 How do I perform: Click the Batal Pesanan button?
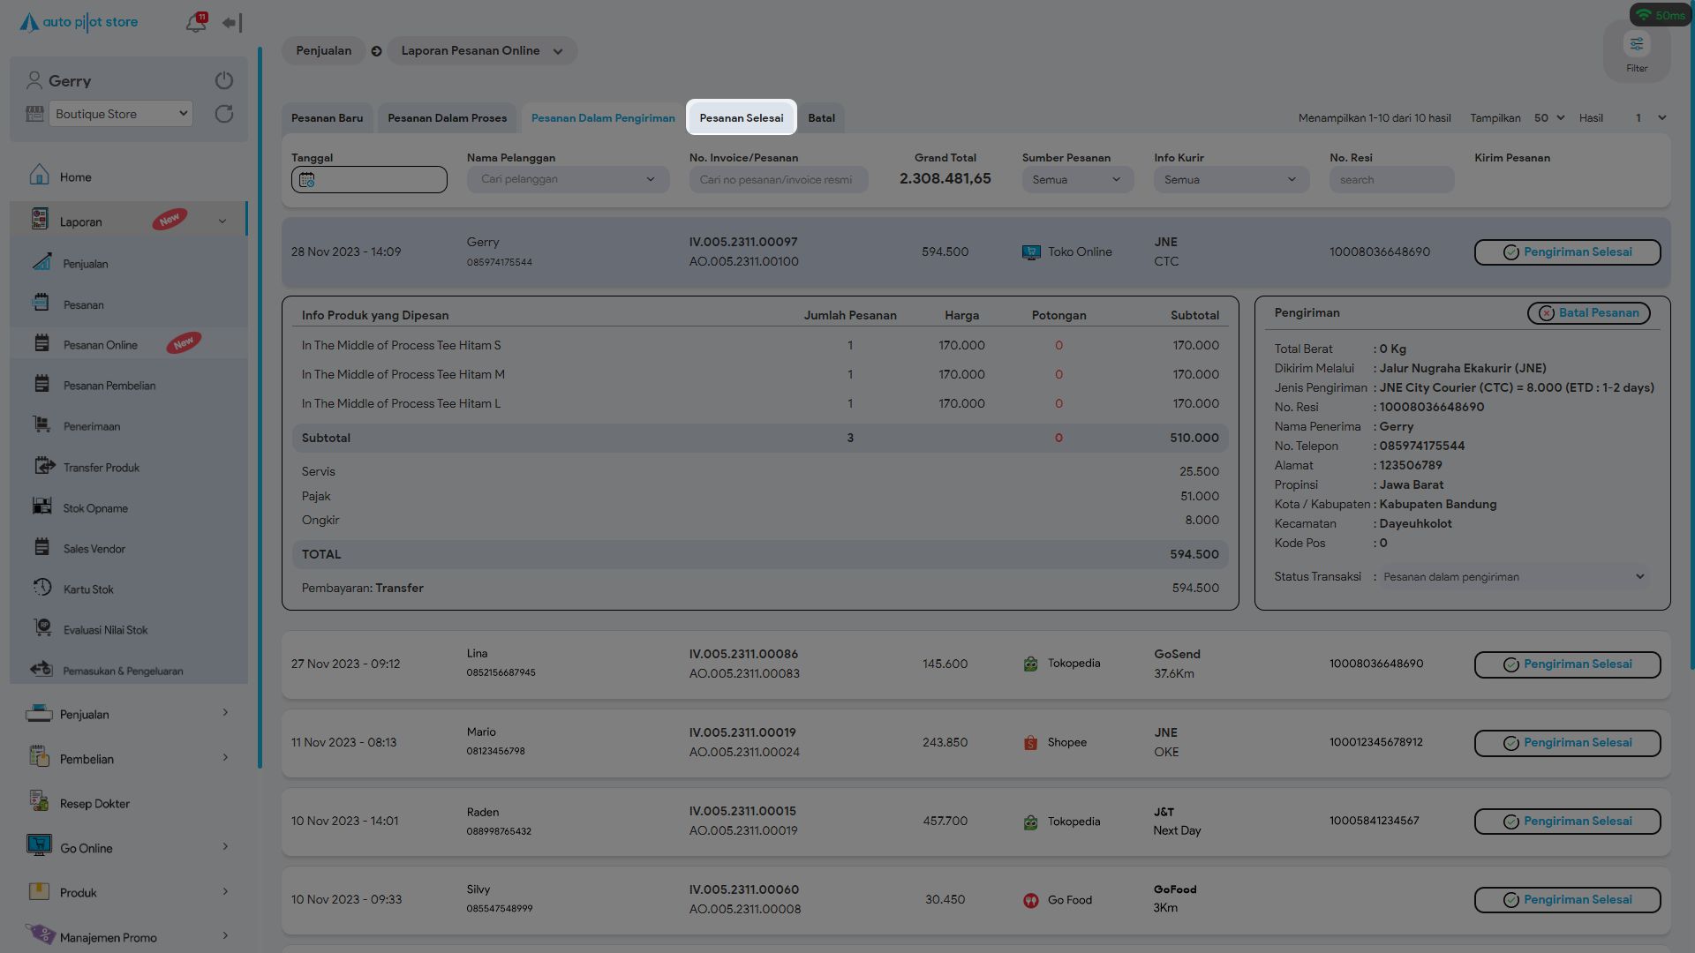[1588, 313]
